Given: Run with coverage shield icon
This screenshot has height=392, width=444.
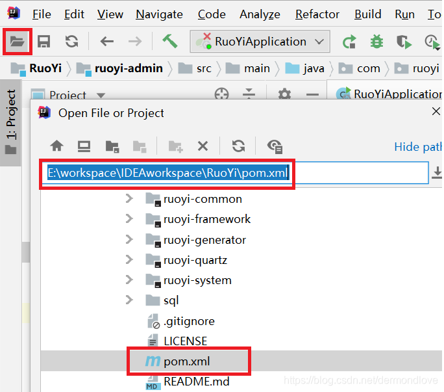Looking at the screenshot, I should click(404, 42).
